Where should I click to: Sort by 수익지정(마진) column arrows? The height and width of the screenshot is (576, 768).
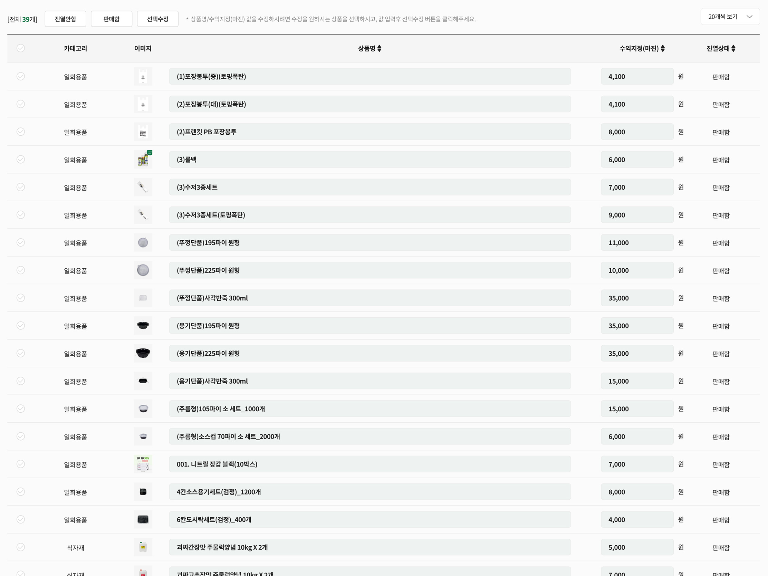(x=662, y=48)
